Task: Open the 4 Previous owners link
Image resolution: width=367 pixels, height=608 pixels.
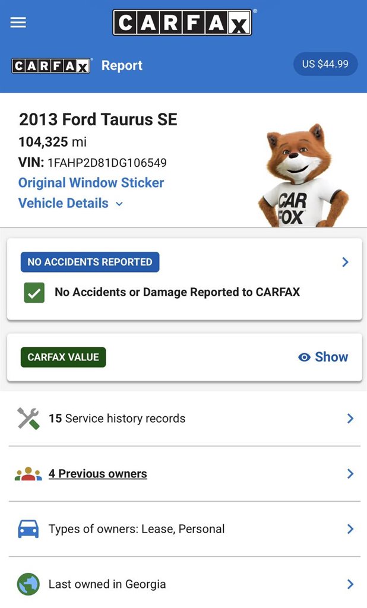Action: 97,474
